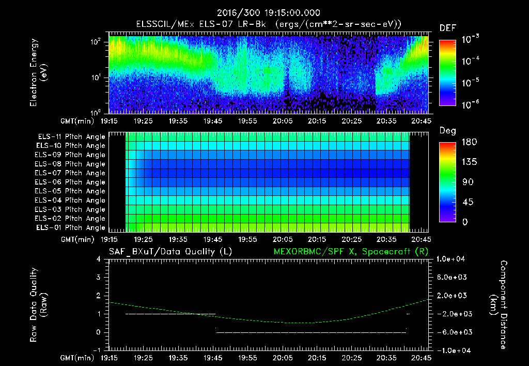Click the GMT(min) label under the data quality plot
This screenshot has width=529, height=366.
(77, 358)
